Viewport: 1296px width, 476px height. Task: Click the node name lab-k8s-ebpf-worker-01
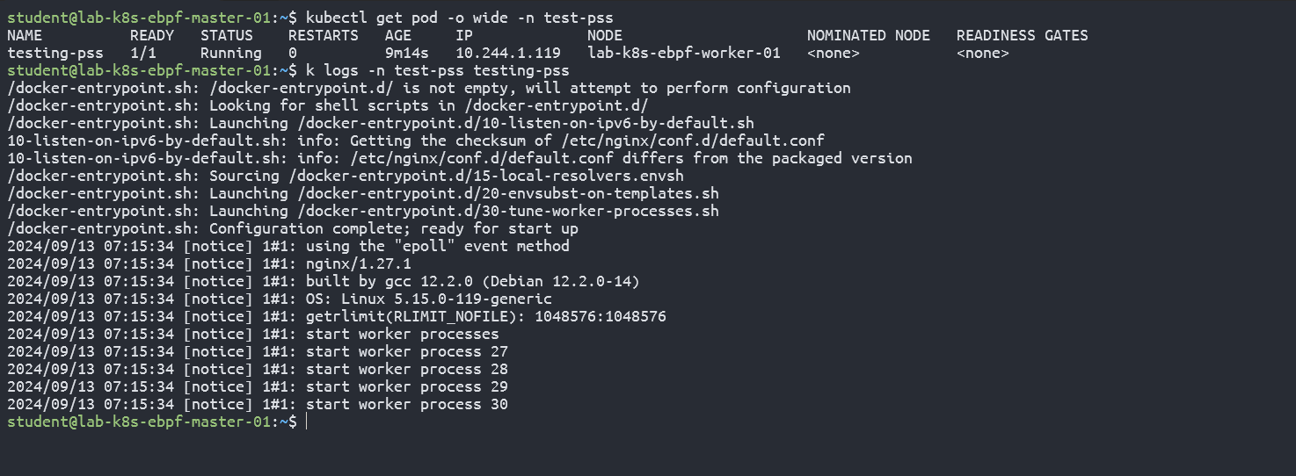[683, 53]
